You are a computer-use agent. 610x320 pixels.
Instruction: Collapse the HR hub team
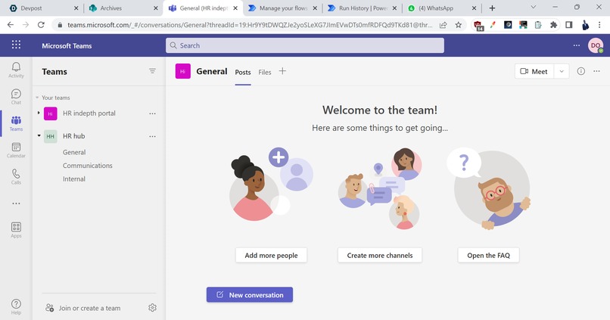(39, 135)
